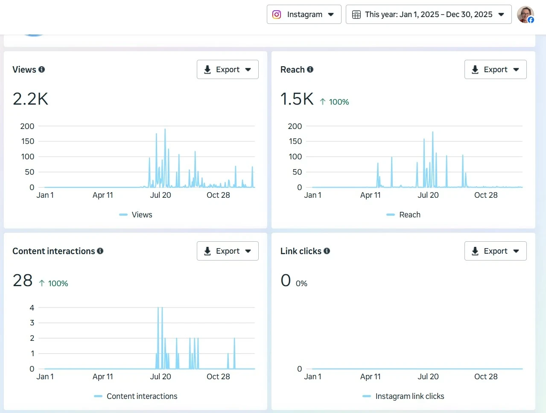Click the info icon beside Reach
Screen dimensions: 546x413
click(310, 69)
